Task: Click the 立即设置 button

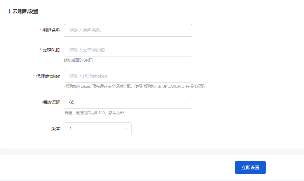Action: pos(250,167)
